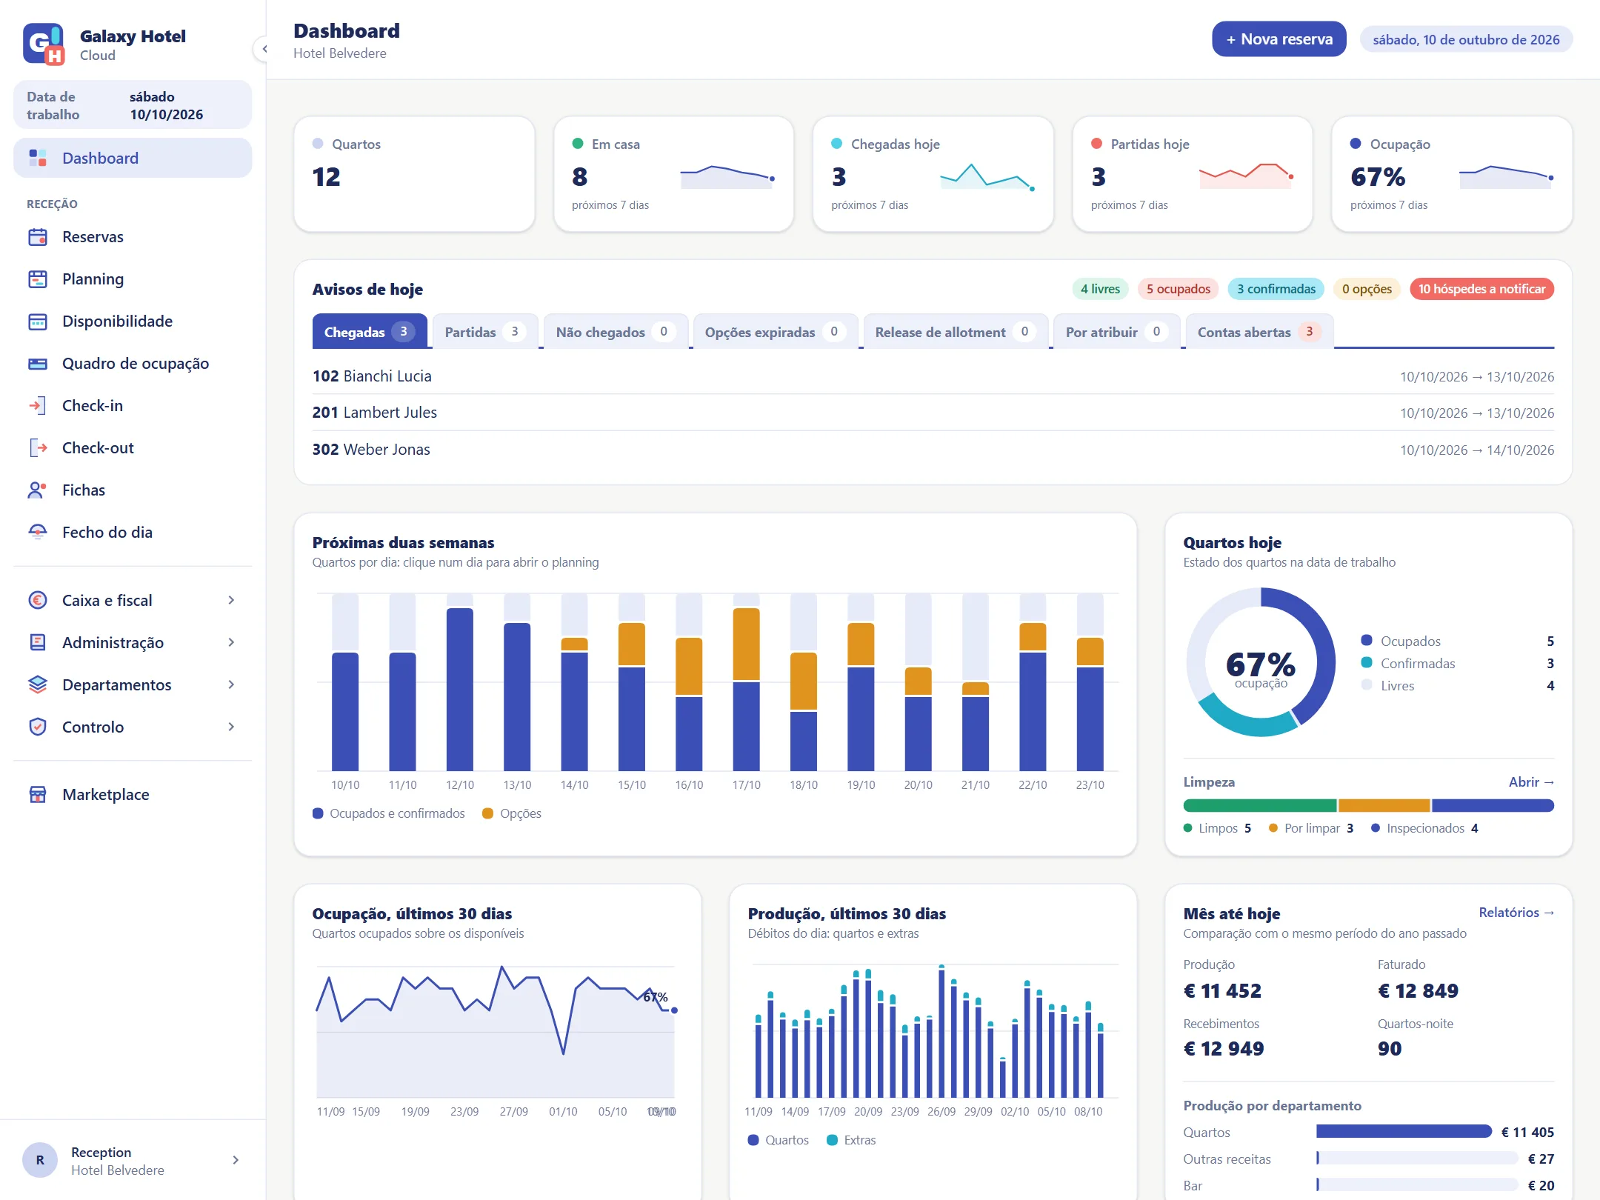Switch to the Partidas tab
Screen dimensions: 1600x1200
click(x=485, y=332)
